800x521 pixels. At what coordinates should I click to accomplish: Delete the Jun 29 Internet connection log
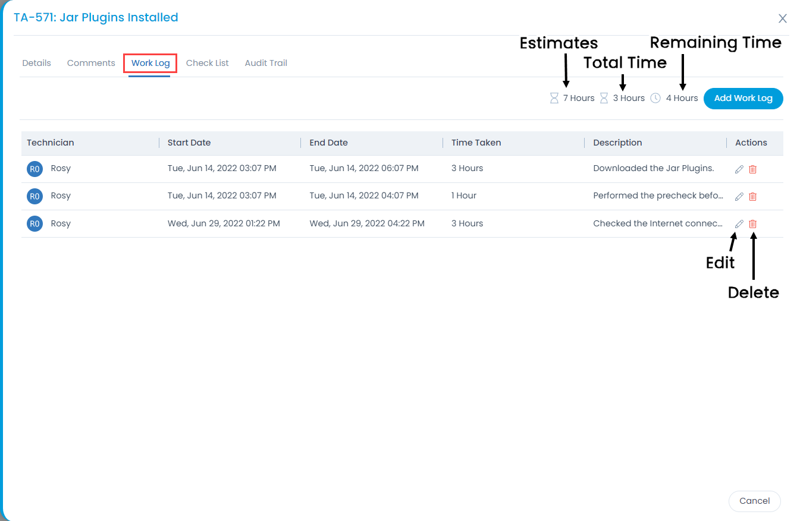click(752, 224)
